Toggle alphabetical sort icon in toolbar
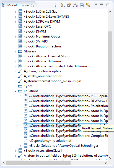This screenshot has height=168, width=114. 75,5
